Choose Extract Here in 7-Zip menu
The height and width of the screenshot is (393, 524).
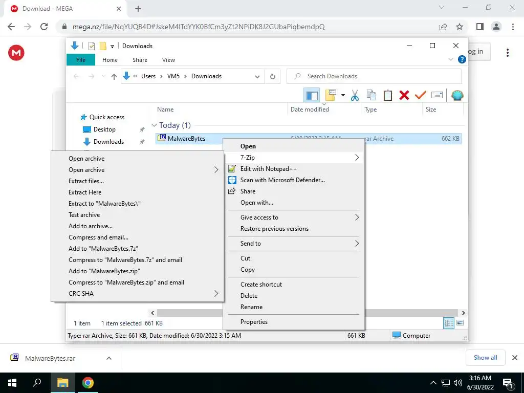[x=85, y=192]
